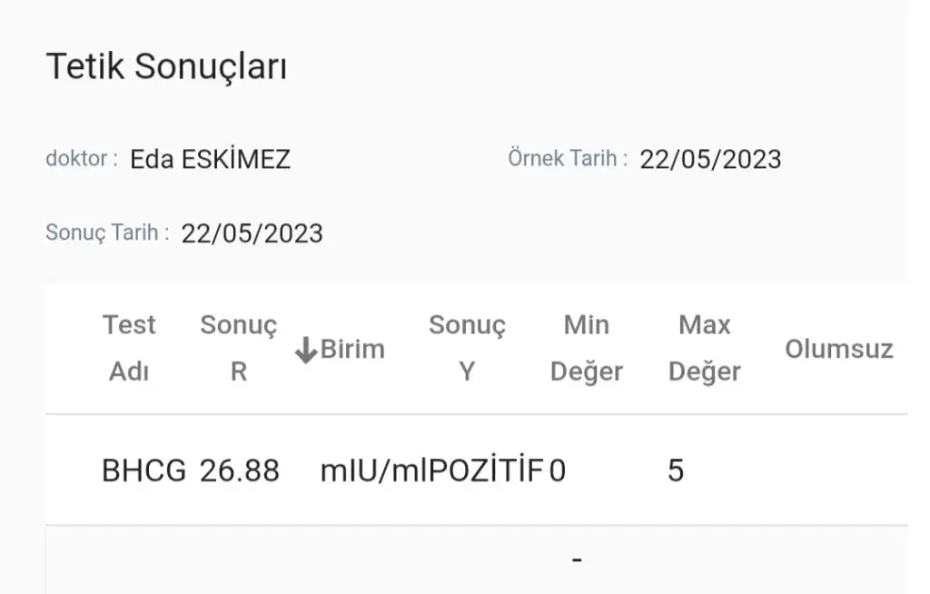Click the Örnek Tarih date value
This screenshot has height=594, width=930.
tap(710, 160)
